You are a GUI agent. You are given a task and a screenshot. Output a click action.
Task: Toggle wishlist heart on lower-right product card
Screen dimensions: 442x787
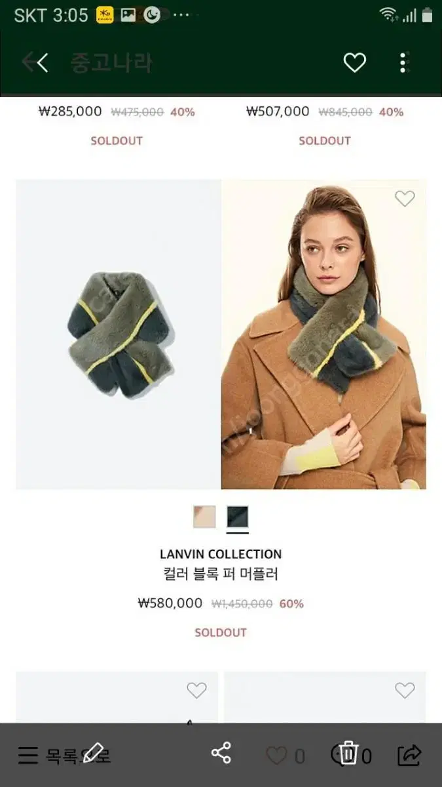coord(405,690)
